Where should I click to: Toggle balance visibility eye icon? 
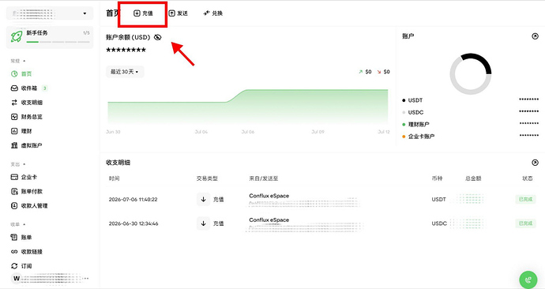158,37
